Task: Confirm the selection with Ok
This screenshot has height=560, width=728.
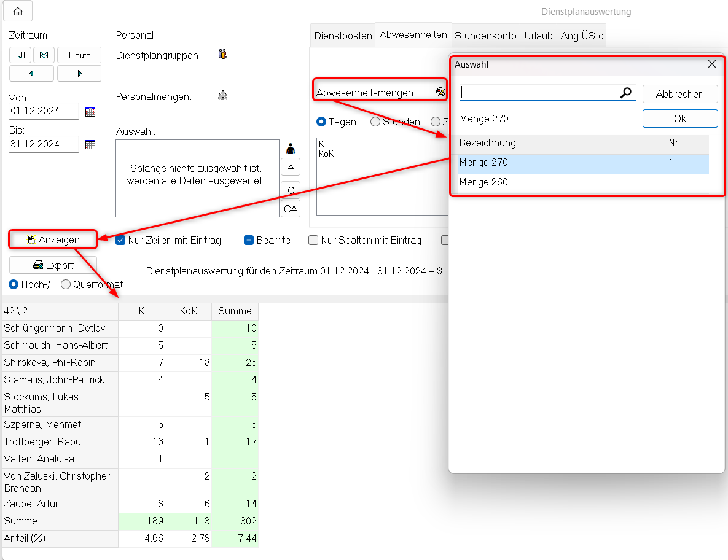Action: pos(679,119)
